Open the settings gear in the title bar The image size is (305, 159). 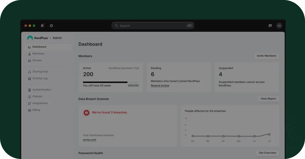(51, 26)
